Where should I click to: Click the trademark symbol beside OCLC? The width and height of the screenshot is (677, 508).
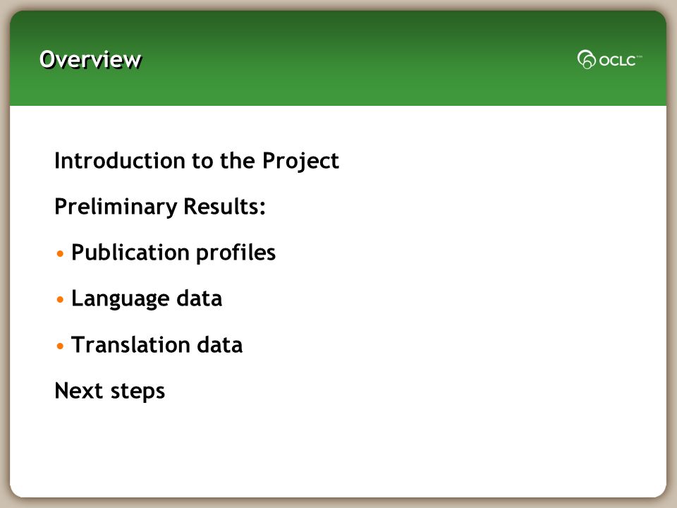click(x=640, y=56)
